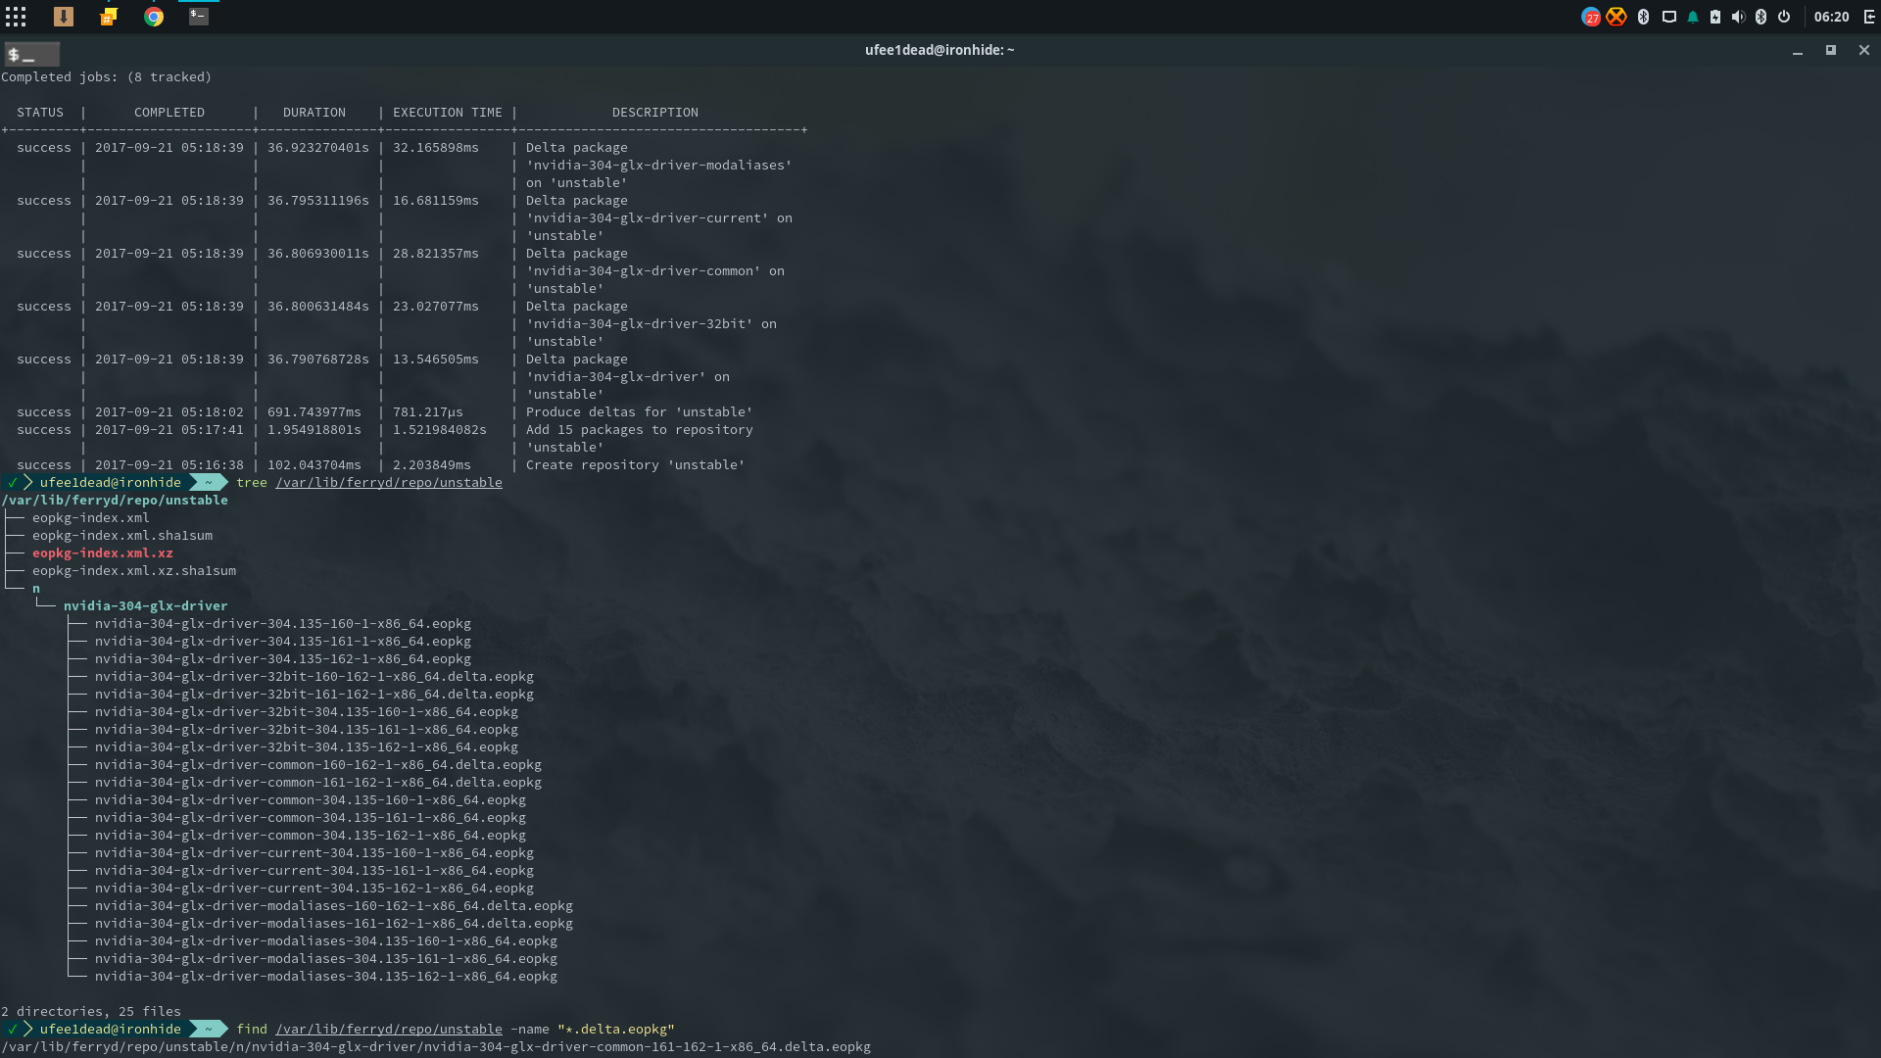Open the orange hexagon X tray icon
The width and height of the screenshot is (1881, 1058).
pyautogui.click(x=1616, y=17)
